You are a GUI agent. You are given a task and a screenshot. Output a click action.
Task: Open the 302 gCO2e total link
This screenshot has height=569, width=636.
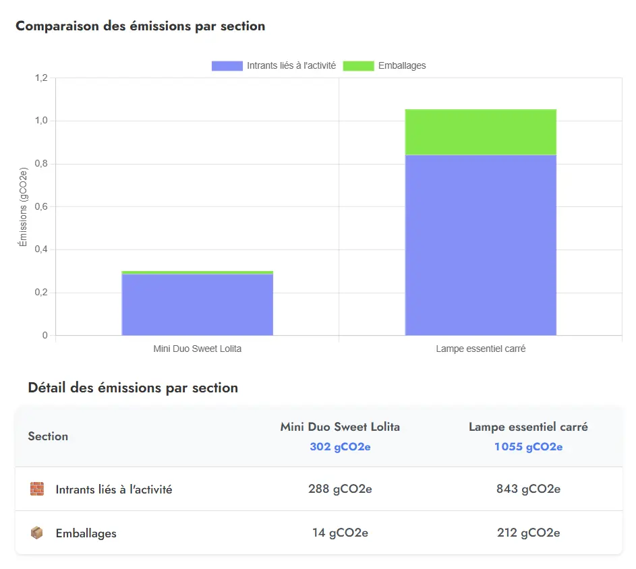[x=340, y=446]
